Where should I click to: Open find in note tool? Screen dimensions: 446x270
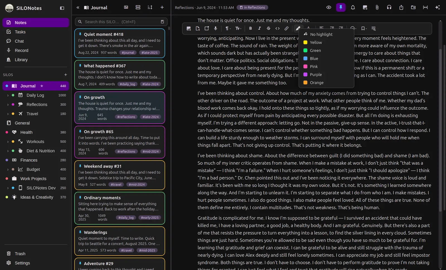click(374, 28)
